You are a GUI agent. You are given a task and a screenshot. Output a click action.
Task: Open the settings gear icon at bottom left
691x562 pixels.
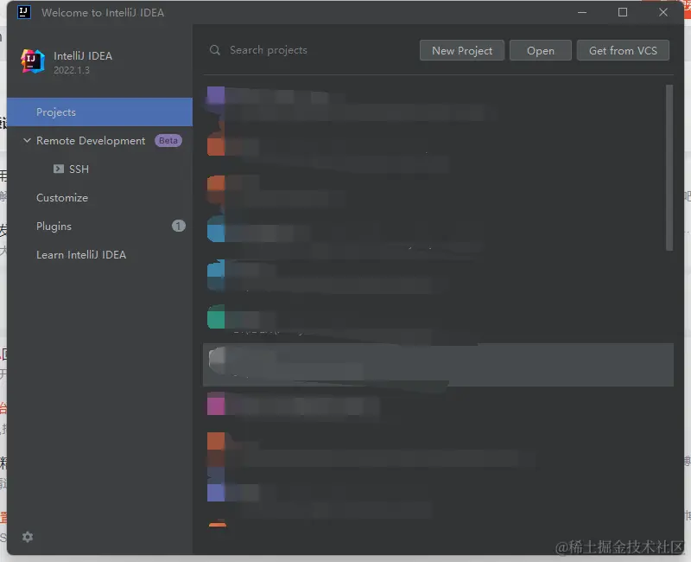tap(28, 537)
